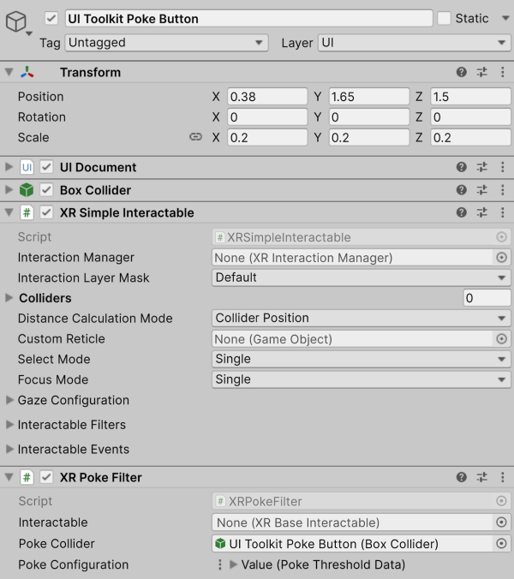Image resolution: width=514 pixels, height=579 pixels.
Task: Disable the UI Document component checkbox
Action: [46, 167]
